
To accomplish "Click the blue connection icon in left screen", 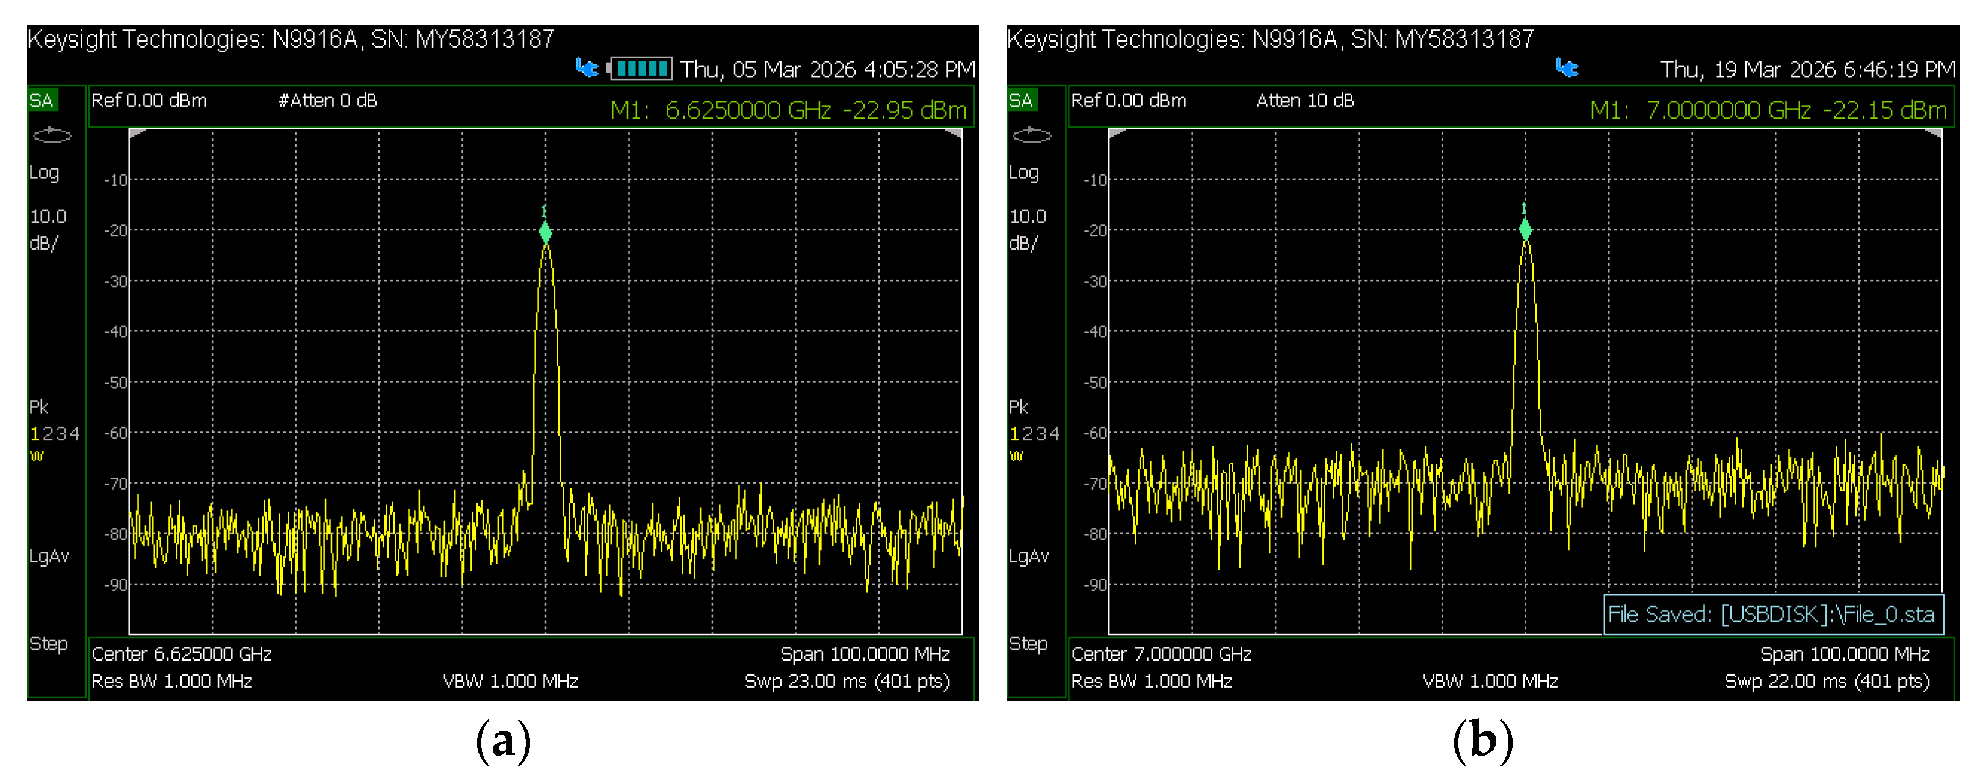I will (x=587, y=67).
